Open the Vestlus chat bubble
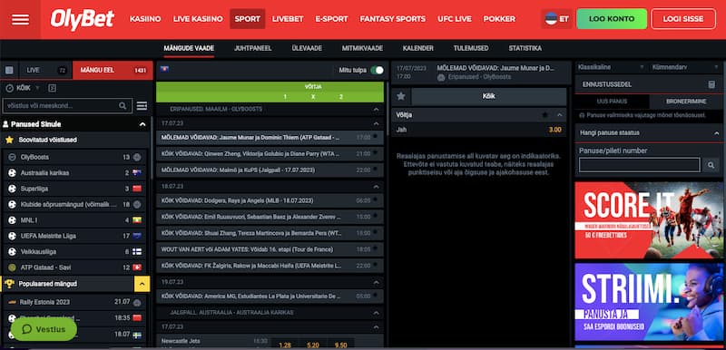 pyautogui.click(x=44, y=329)
